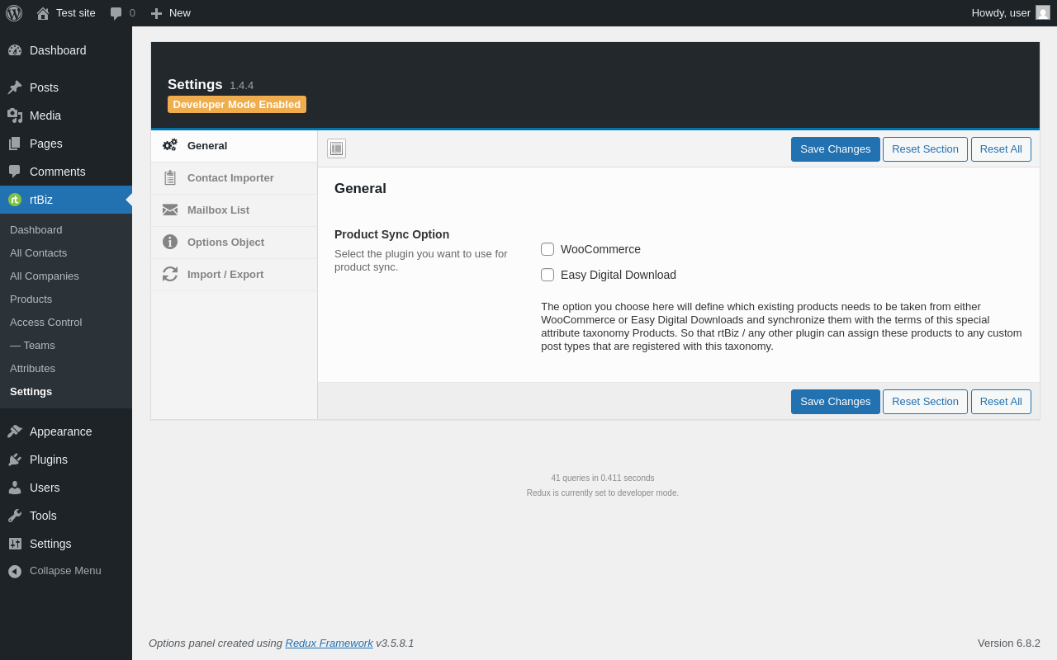The image size is (1057, 660).
Task: Click the Pages icon in sidebar
Action: [x=15, y=144]
